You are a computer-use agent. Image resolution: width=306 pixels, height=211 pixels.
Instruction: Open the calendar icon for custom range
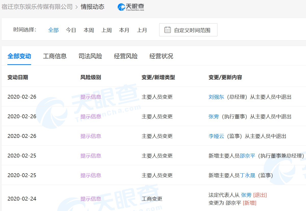click(x=168, y=30)
